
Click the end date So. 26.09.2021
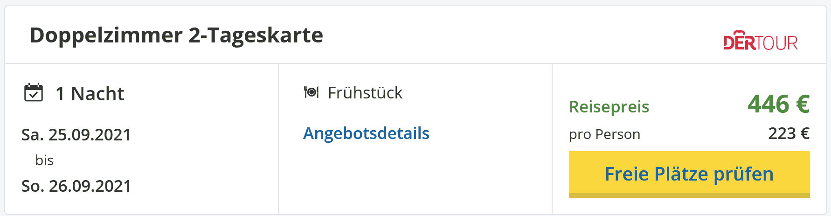(x=76, y=186)
